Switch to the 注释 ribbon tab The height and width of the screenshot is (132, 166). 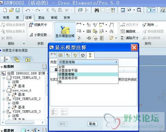[x=29, y=18]
